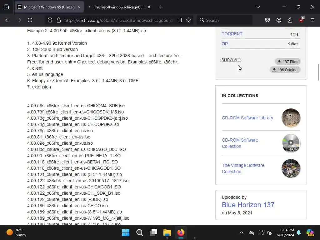Click the Example 2 filename line
Image resolution: width=320 pixels, height=240 pixels.
pyautogui.click(x=87, y=31)
